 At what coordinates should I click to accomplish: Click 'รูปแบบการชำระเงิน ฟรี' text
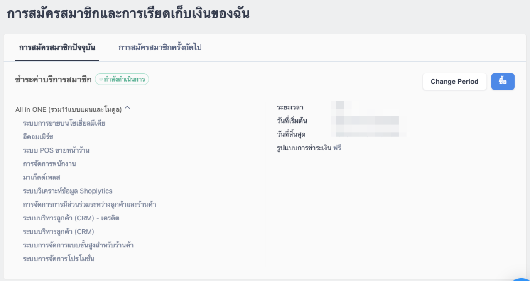[309, 148]
